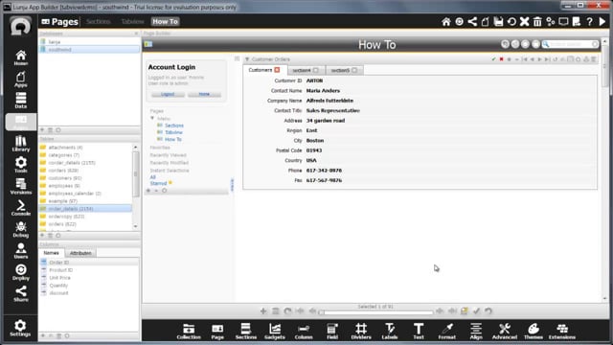Screen dimensions: 613x345
Task: Open the Format eyedropper tool
Action: [447, 332]
